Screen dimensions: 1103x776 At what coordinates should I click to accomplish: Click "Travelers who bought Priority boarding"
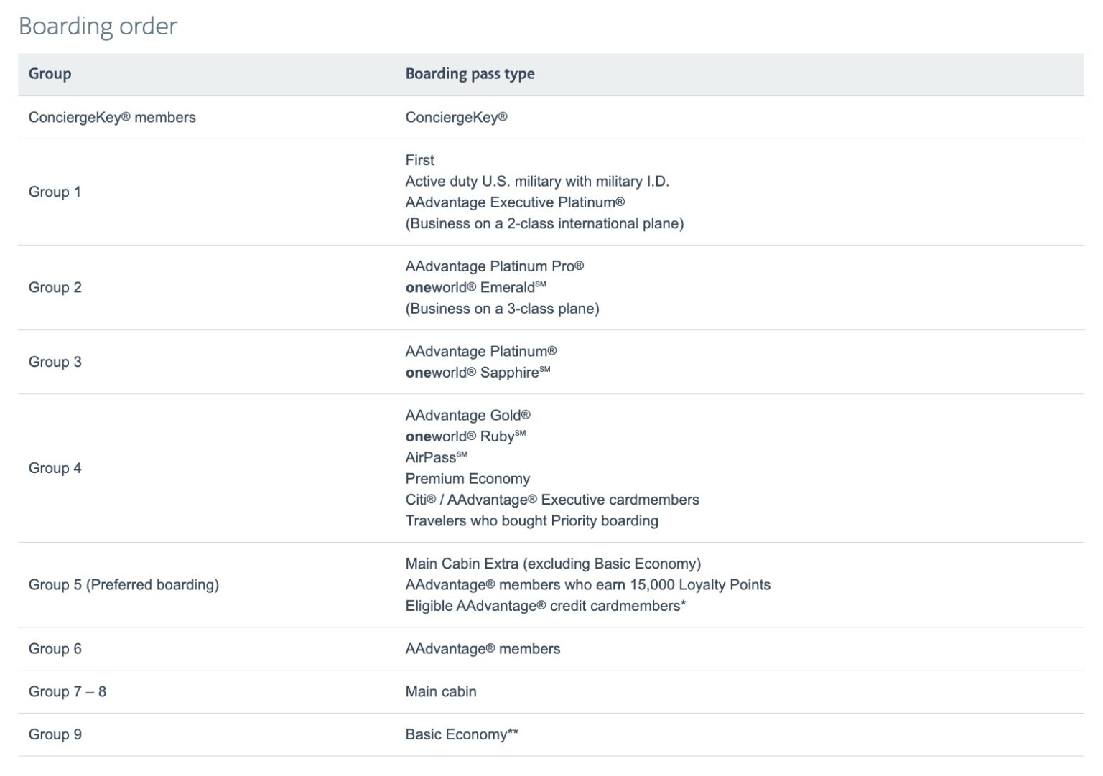pos(531,521)
